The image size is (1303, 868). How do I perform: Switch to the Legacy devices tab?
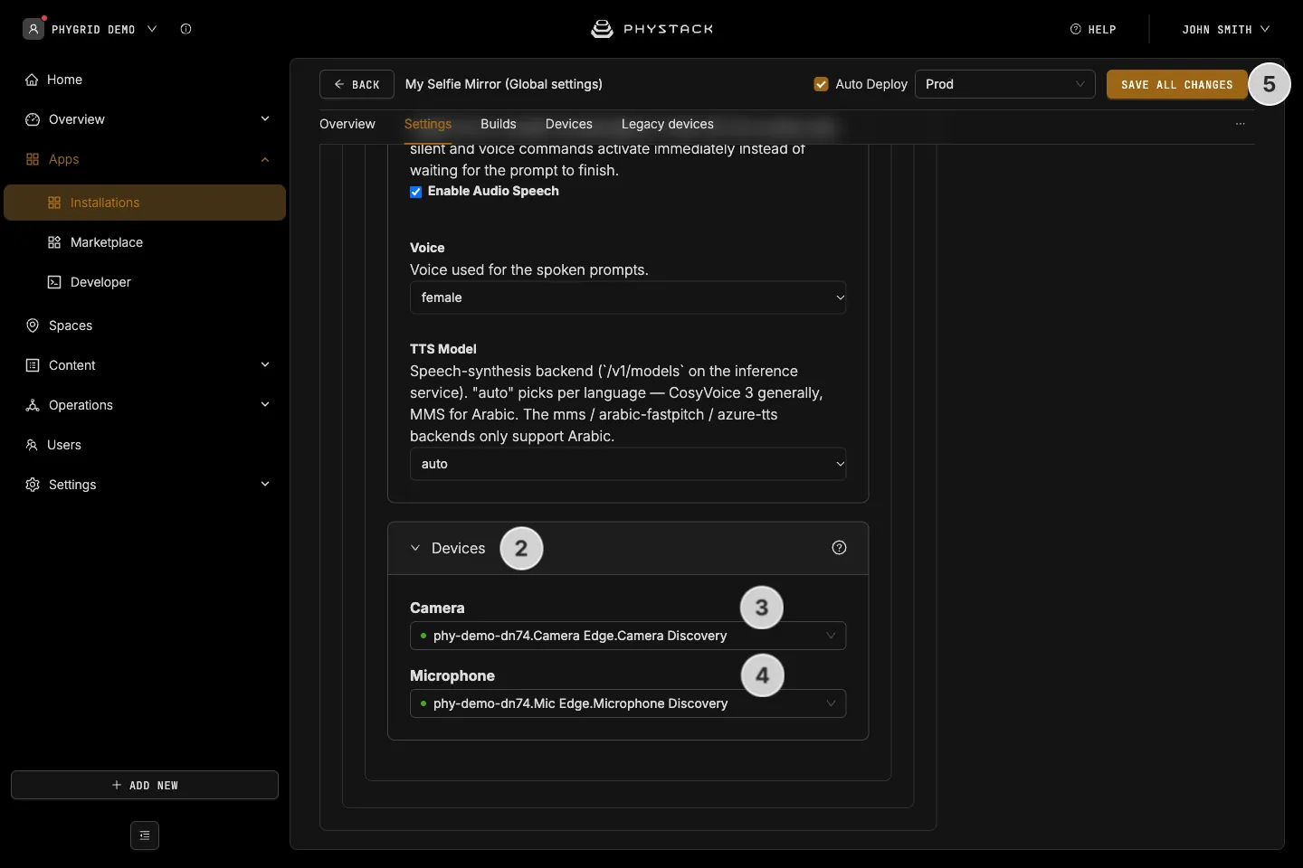click(x=668, y=124)
